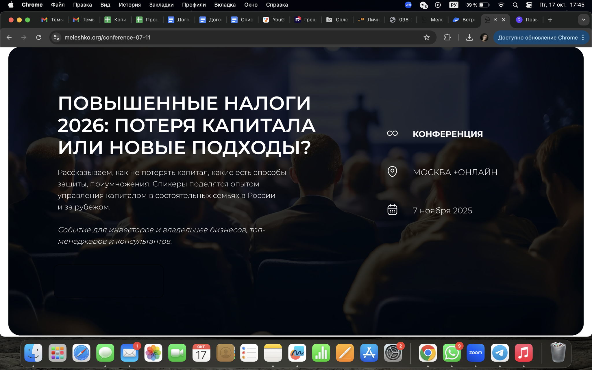
Task: Open the battery status menu
Action: pyautogui.click(x=484, y=5)
